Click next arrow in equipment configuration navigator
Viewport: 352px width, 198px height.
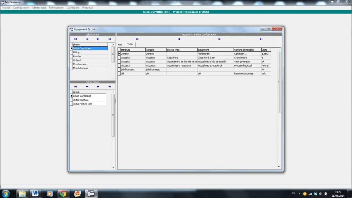[x=220, y=39]
